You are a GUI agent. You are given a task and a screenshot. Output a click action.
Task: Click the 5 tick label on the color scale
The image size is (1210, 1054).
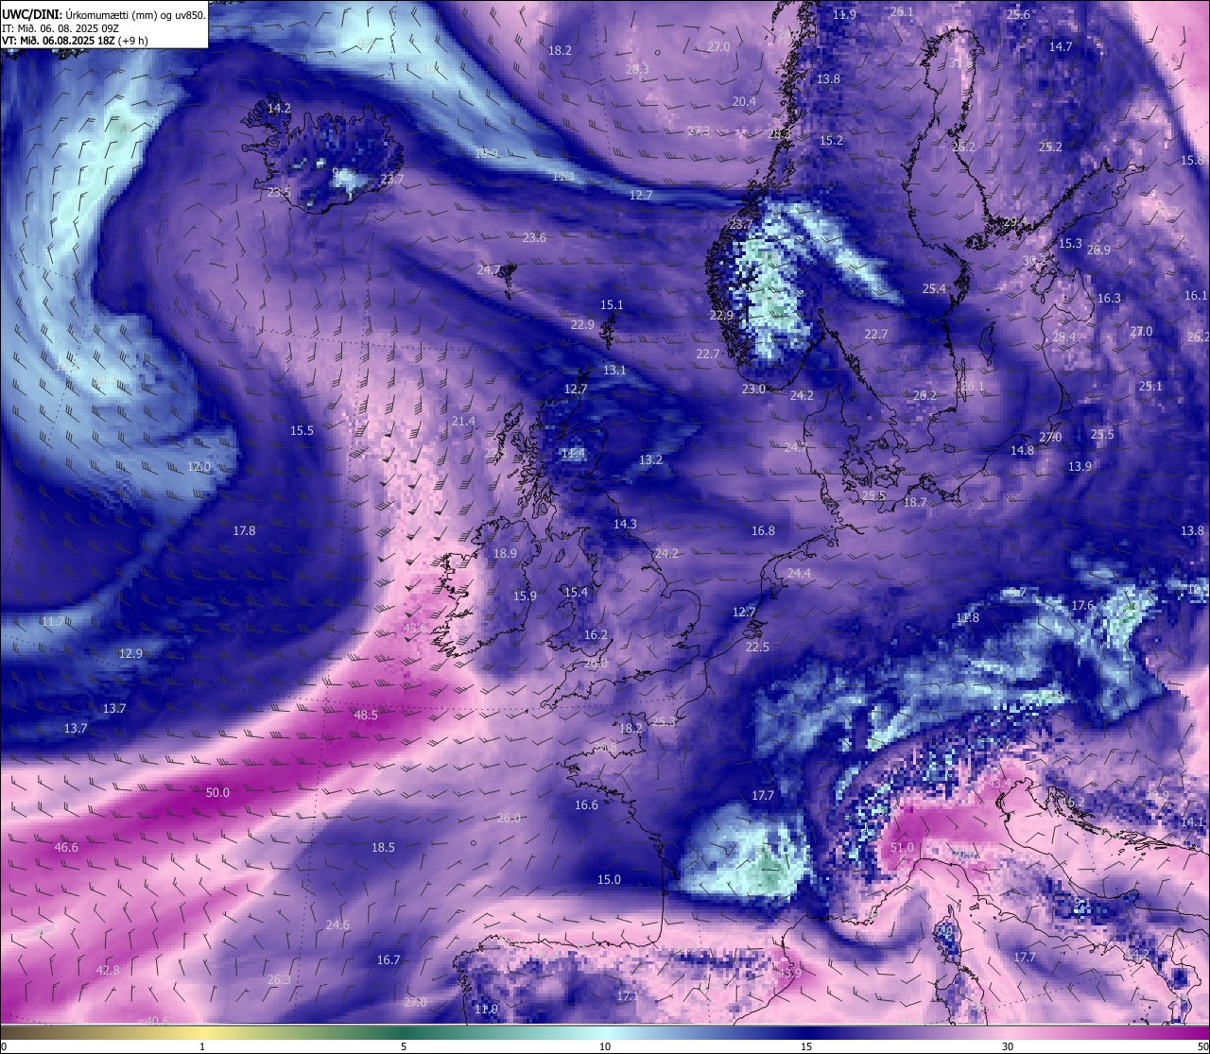404,1046
